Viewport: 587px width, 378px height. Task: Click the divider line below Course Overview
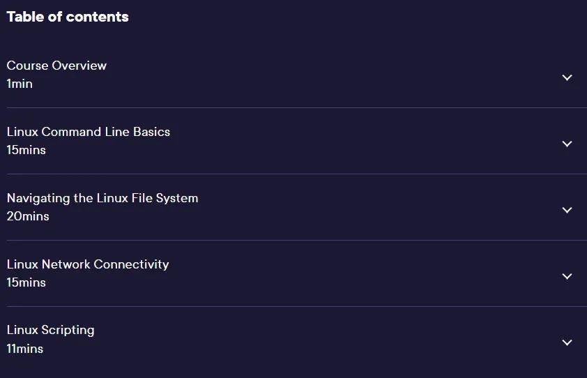pyautogui.click(x=297, y=108)
